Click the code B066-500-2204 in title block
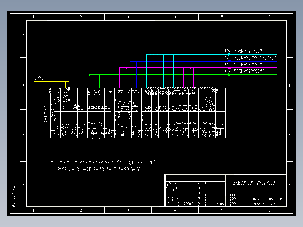303x227 pixels. click(x=266, y=204)
